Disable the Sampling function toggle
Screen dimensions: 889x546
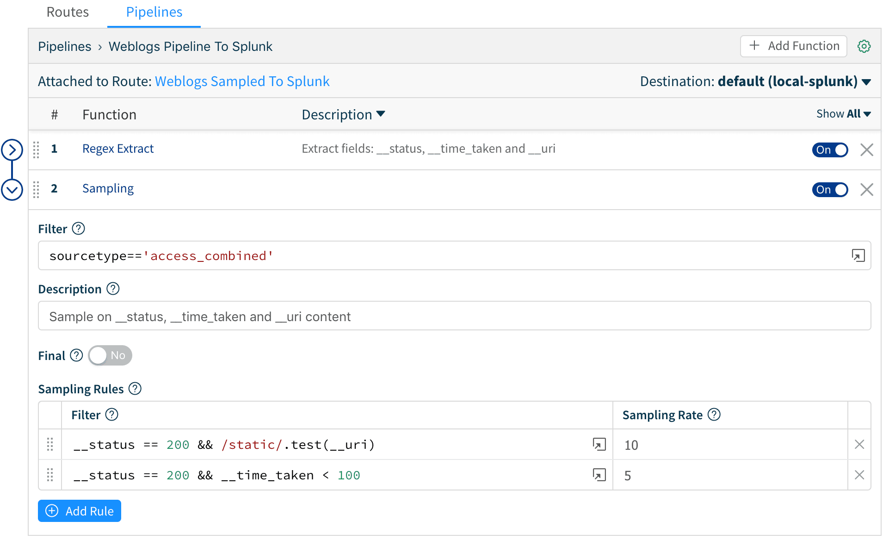[830, 190]
